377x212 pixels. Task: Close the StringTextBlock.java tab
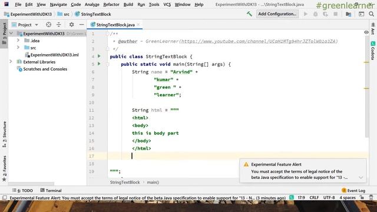click(138, 25)
